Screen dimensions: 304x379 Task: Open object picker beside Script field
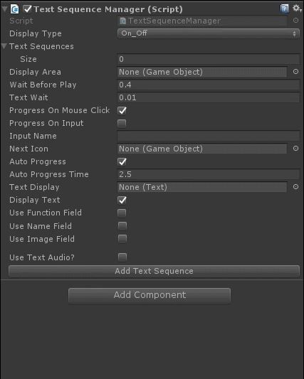click(295, 21)
